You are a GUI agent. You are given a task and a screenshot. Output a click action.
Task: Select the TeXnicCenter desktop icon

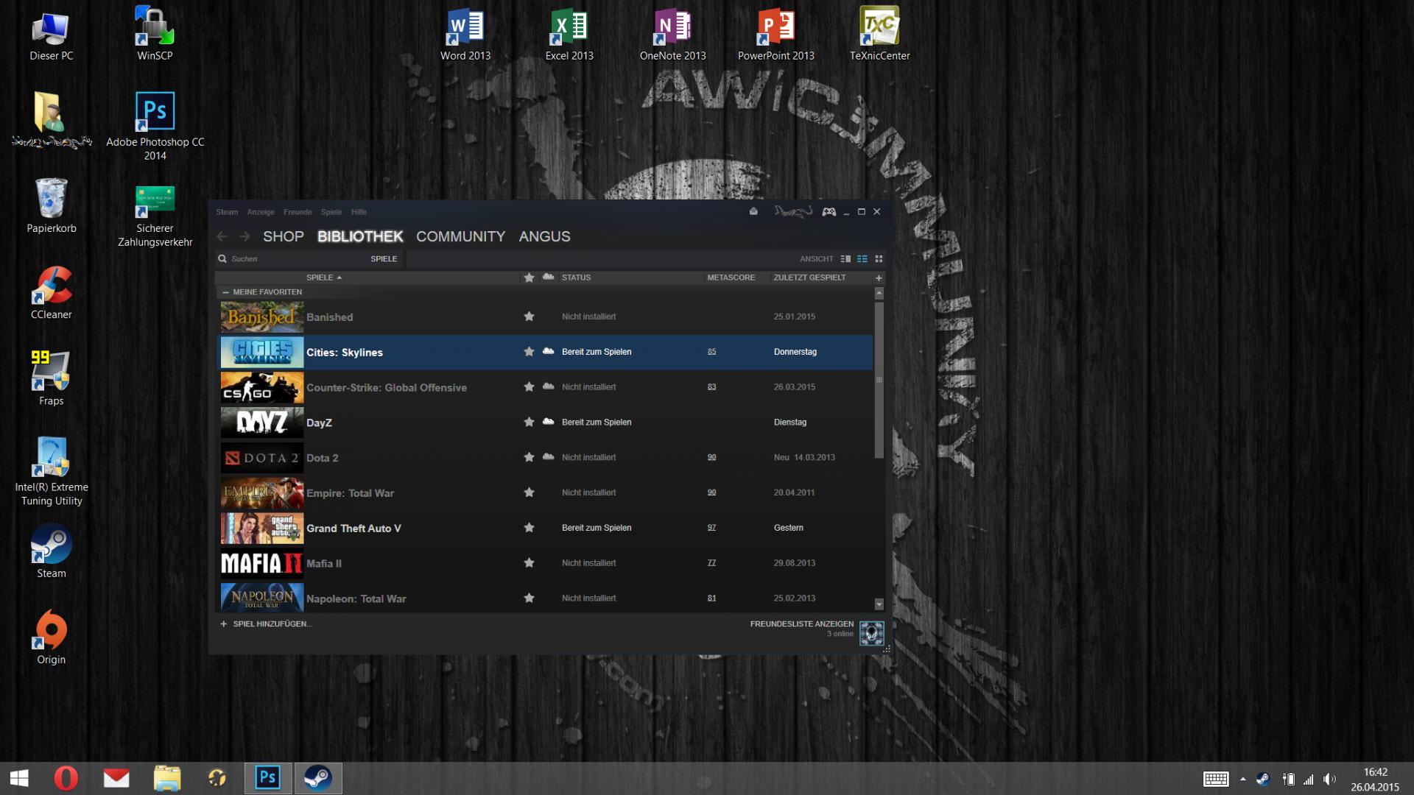tap(879, 34)
